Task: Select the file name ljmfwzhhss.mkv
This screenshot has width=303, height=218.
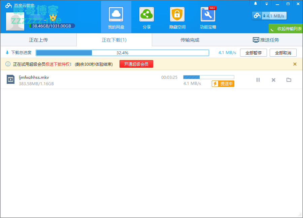Action: point(34,77)
